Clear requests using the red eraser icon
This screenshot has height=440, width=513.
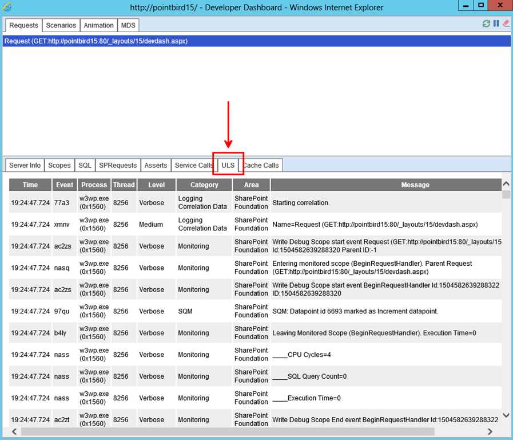click(x=506, y=23)
